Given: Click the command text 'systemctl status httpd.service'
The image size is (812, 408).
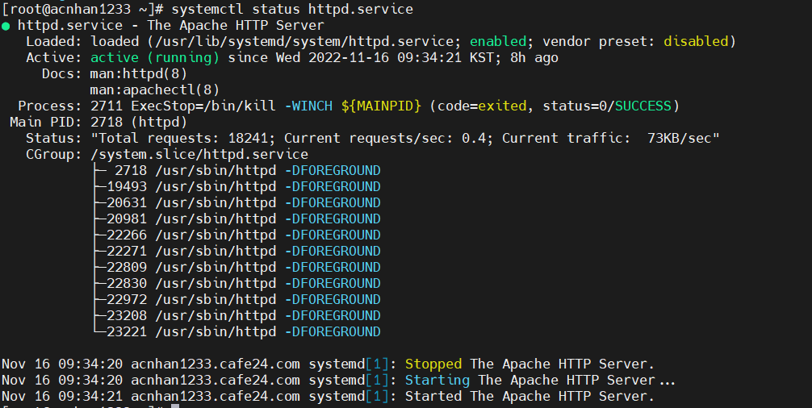Looking at the screenshot, I should 292,10.
